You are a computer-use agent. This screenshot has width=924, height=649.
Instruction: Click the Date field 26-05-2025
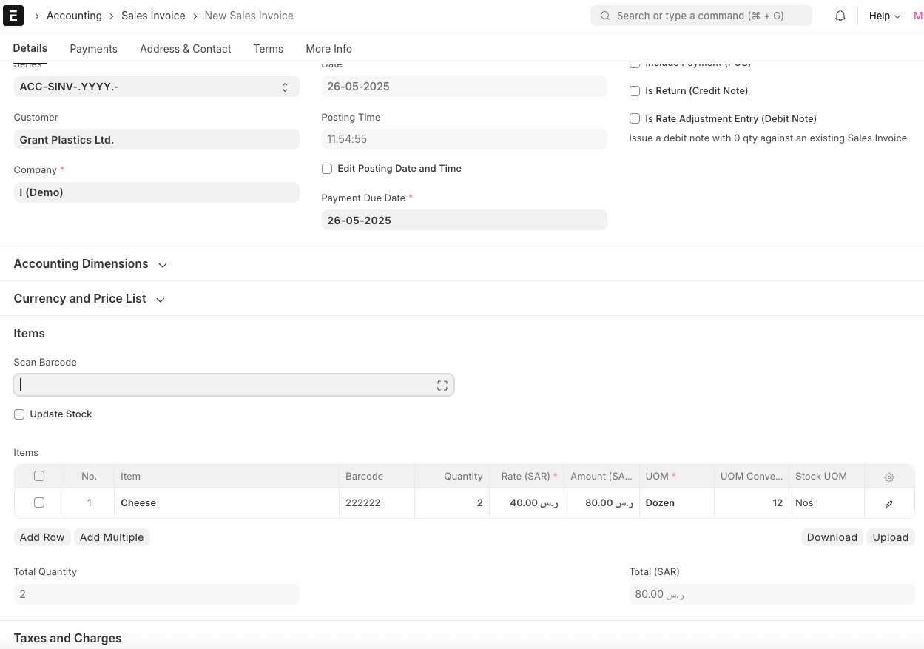(x=465, y=87)
